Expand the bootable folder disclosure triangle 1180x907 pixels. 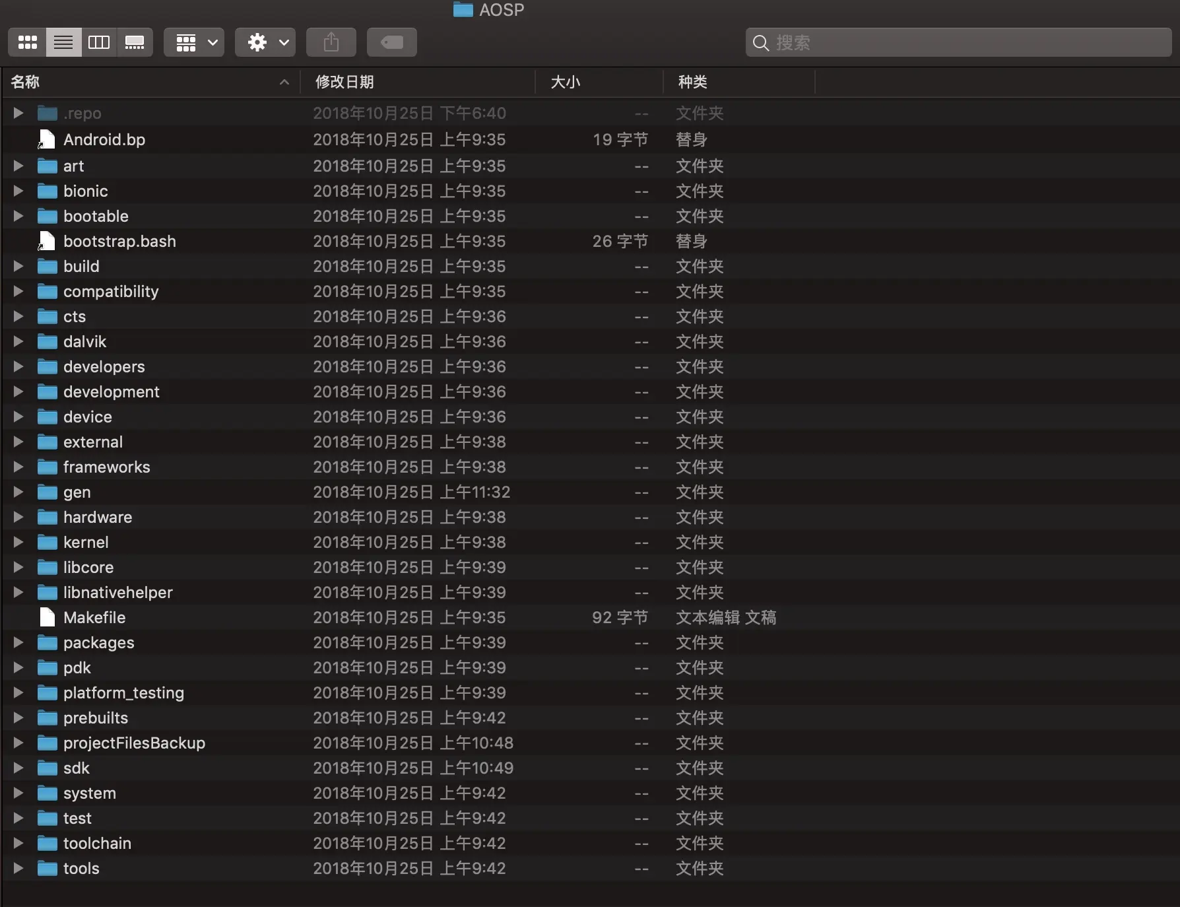[x=18, y=216]
